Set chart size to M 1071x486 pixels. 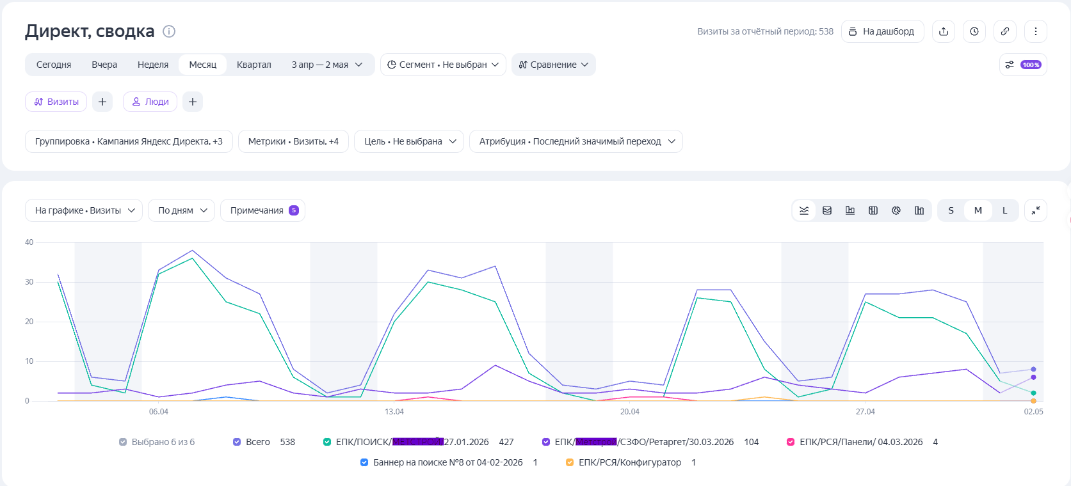tap(978, 210)
